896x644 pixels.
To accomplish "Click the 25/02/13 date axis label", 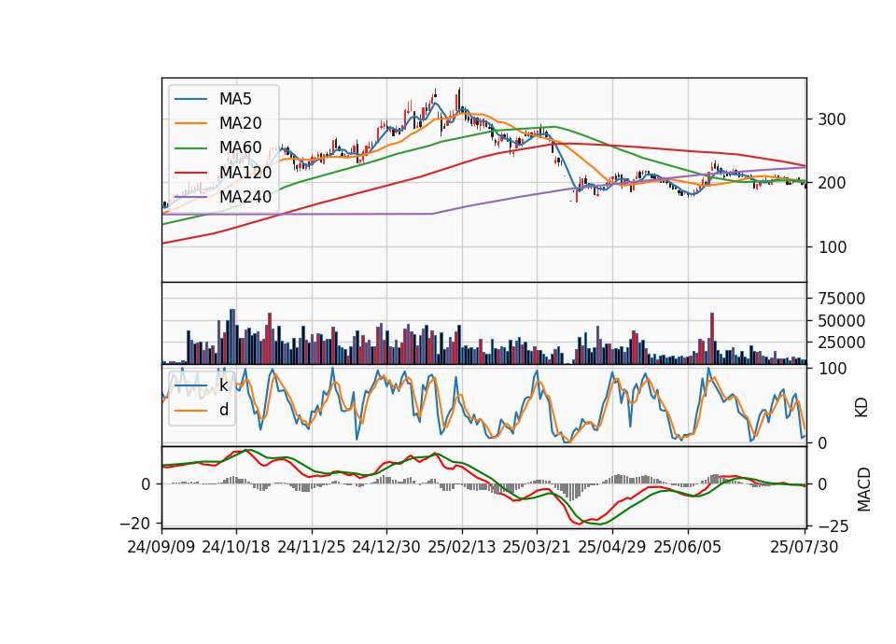I will (x=462, y=547).
